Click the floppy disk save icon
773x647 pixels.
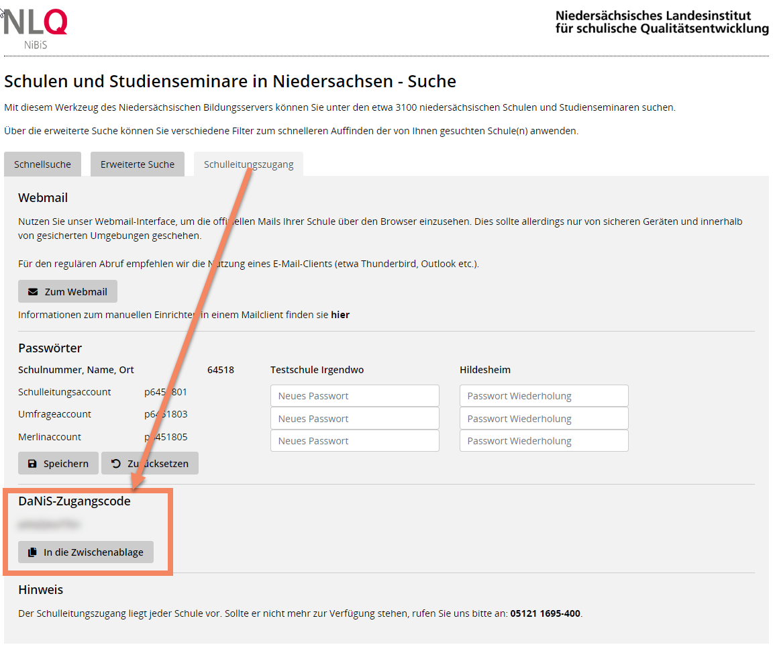32,464
